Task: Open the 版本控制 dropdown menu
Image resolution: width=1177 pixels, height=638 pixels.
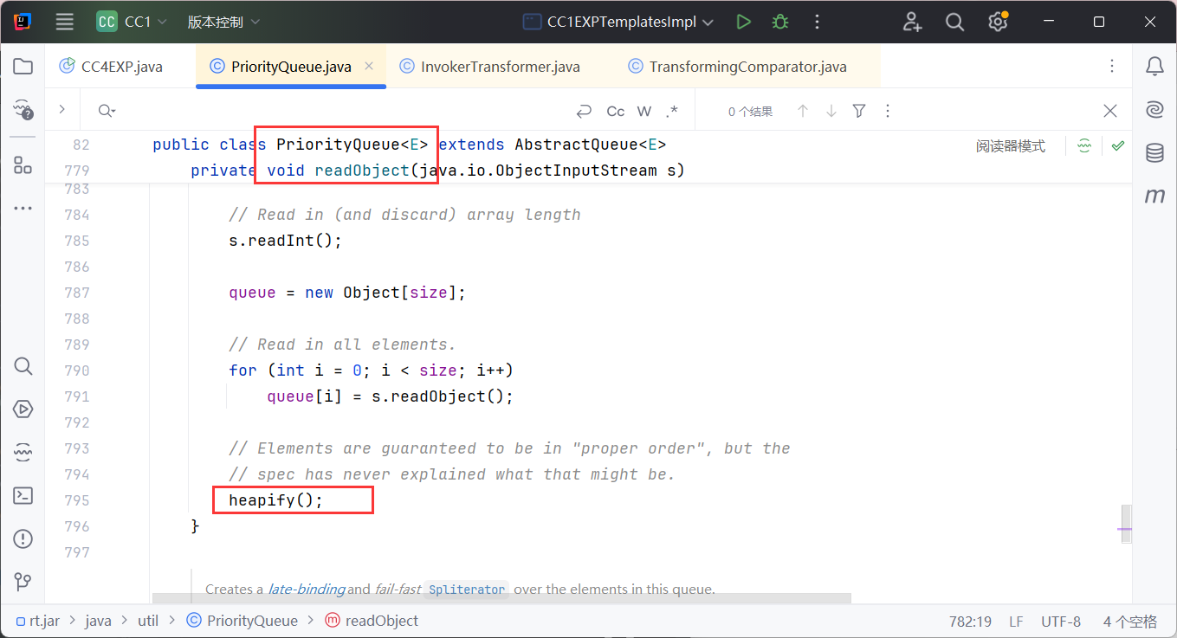Action: pyautogui.click(x=223, y=22)
